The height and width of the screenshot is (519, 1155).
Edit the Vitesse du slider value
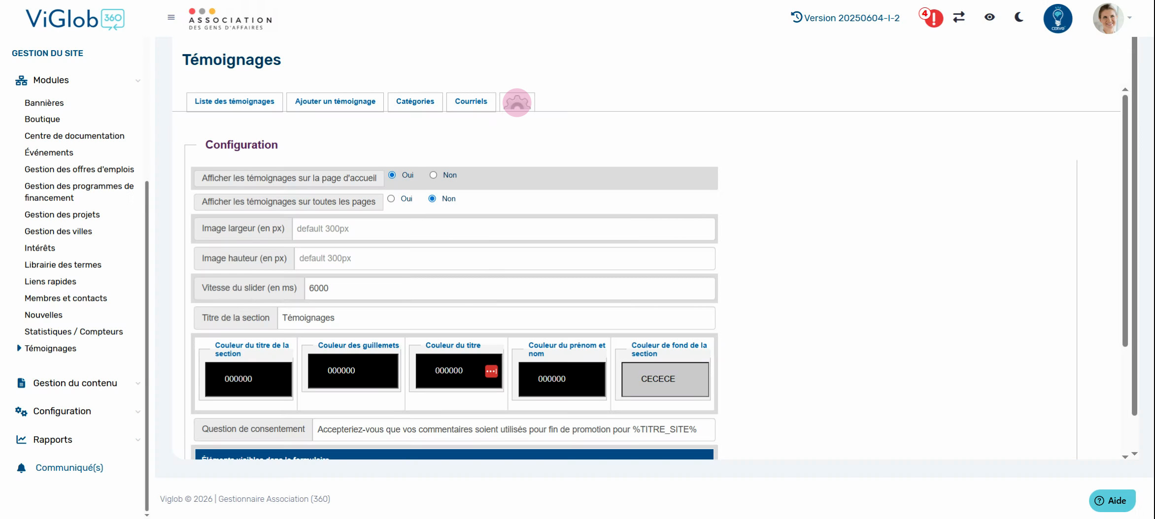pyautogui.click(x=510, y=288)
